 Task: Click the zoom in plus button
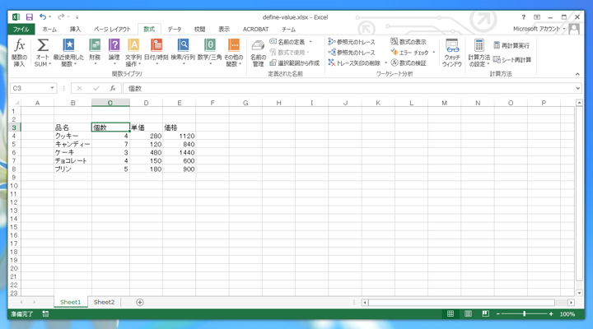pos(551,314)
